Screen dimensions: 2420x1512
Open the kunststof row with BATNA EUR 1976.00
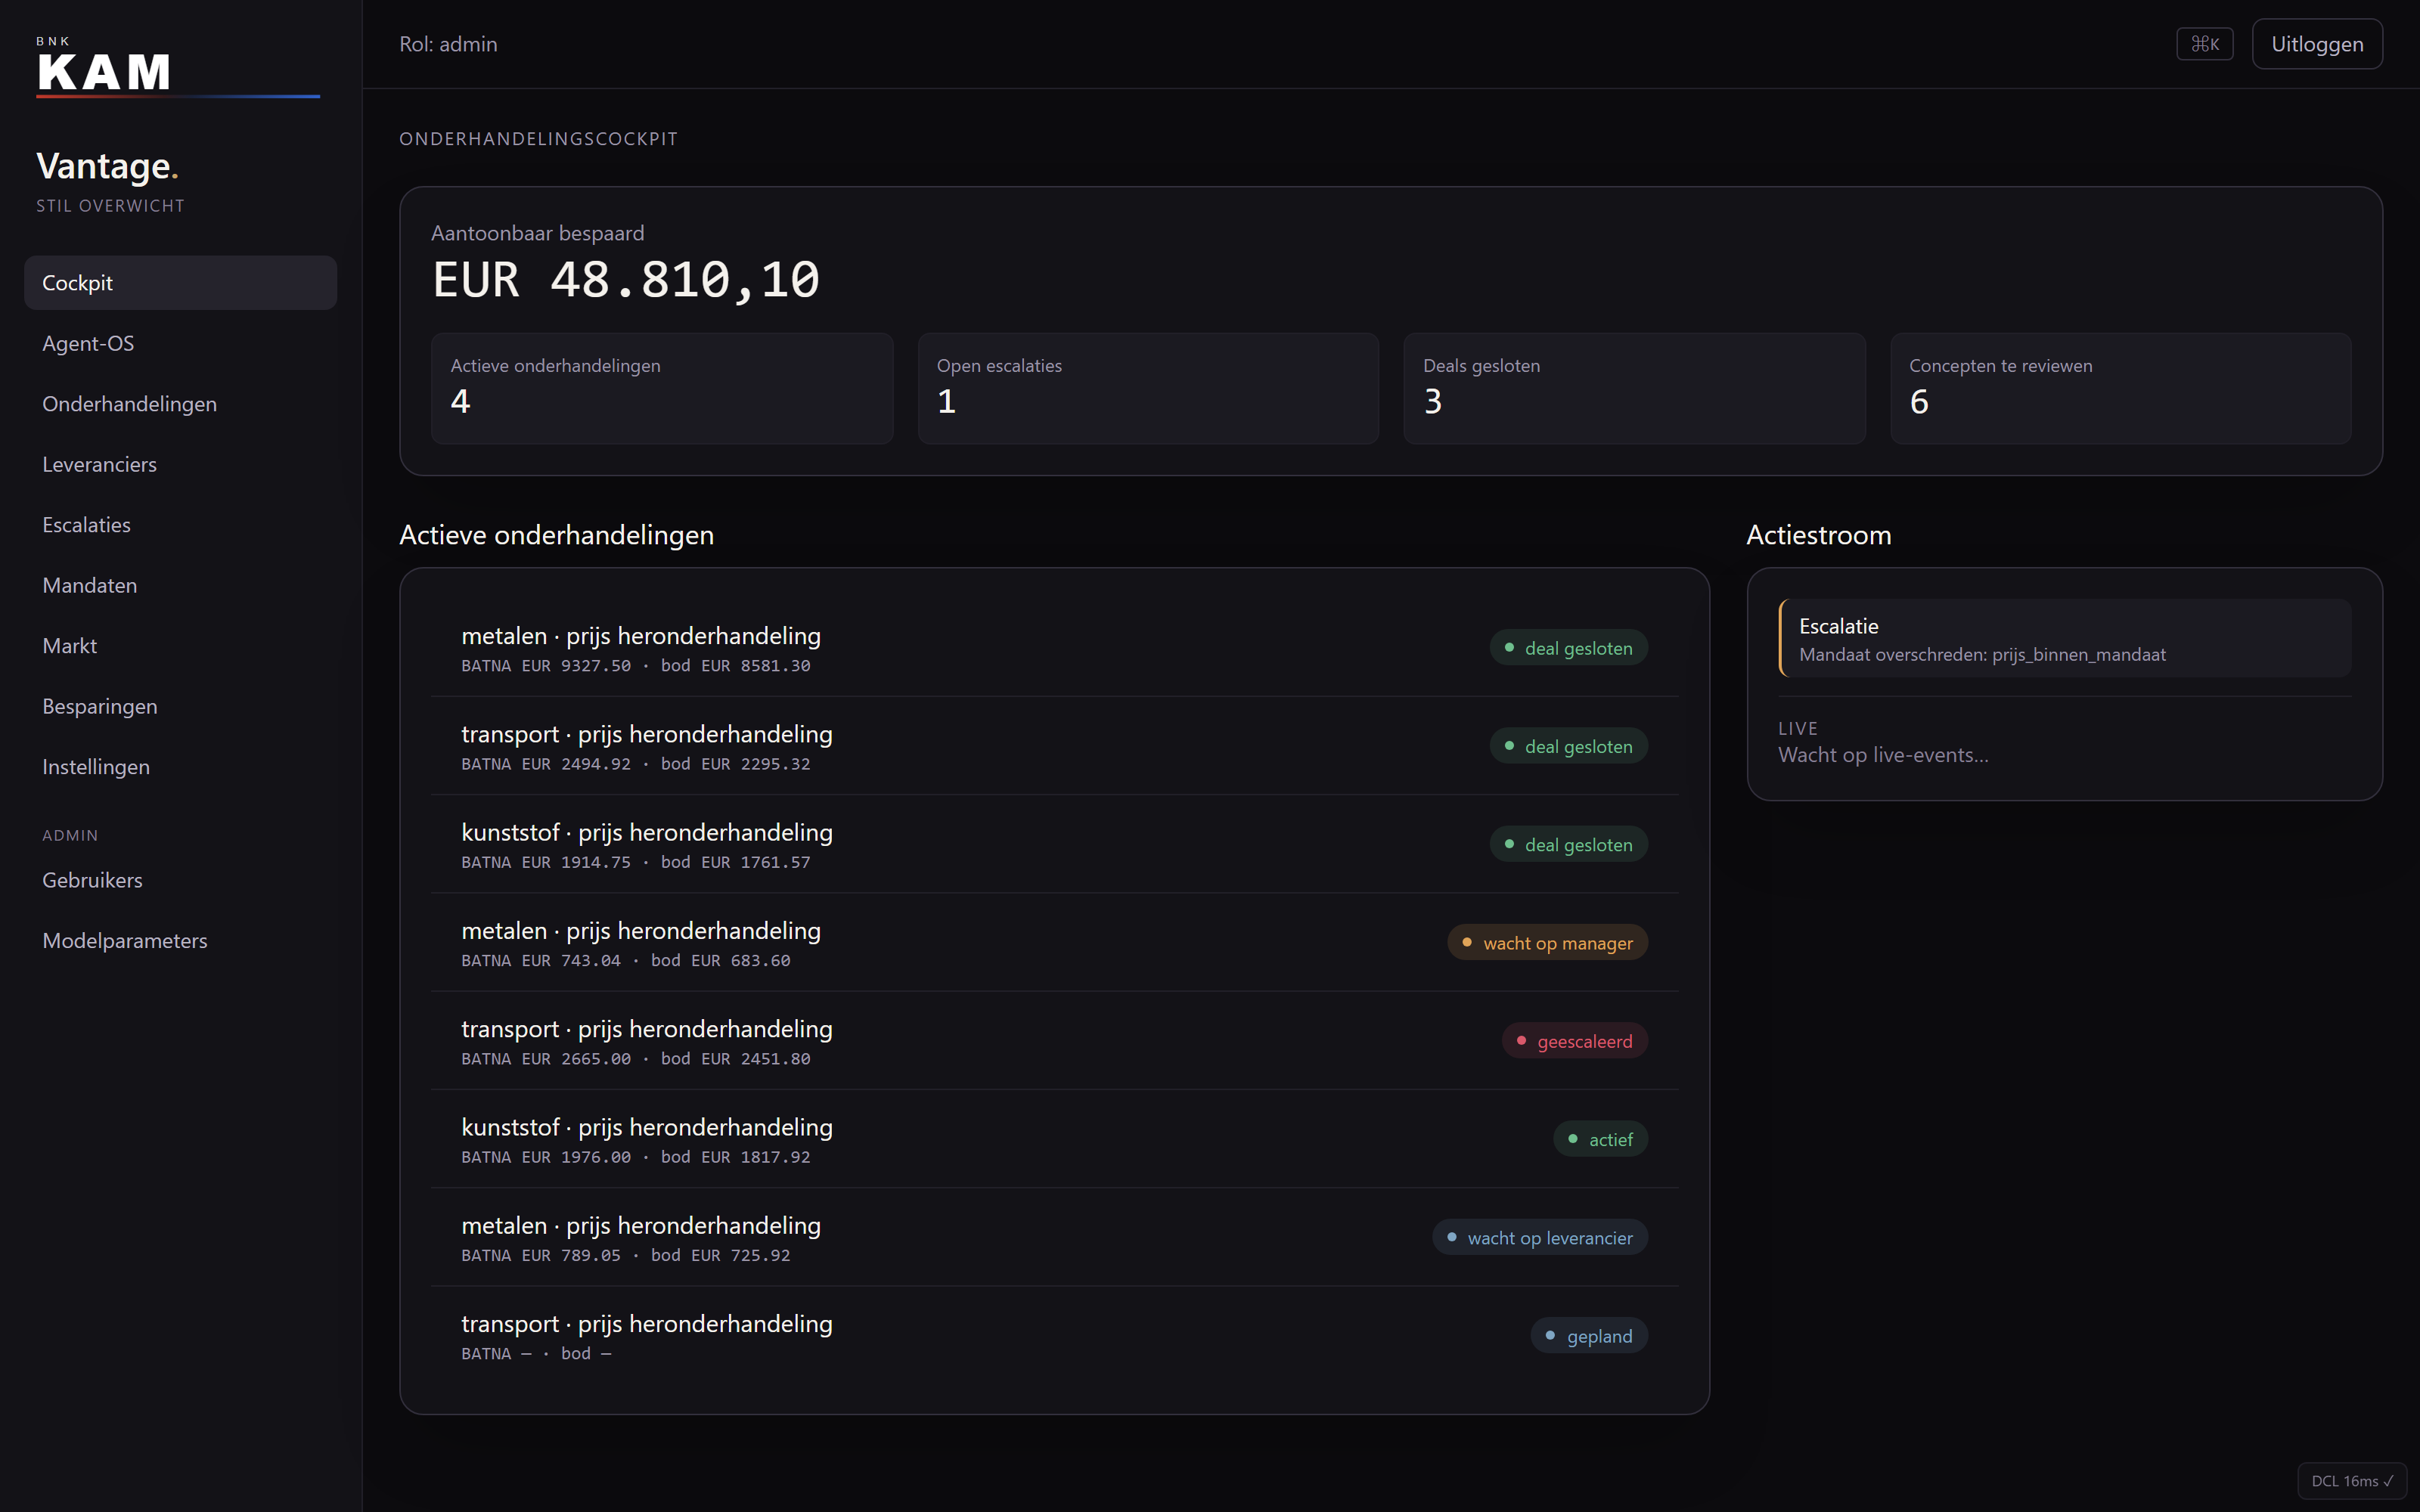tap(1054, 1139)
